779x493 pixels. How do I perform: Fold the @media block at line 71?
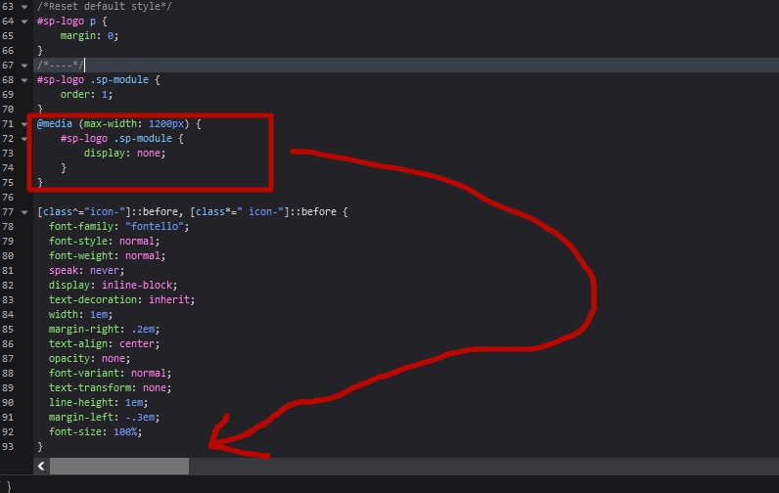tap(24, 124)
